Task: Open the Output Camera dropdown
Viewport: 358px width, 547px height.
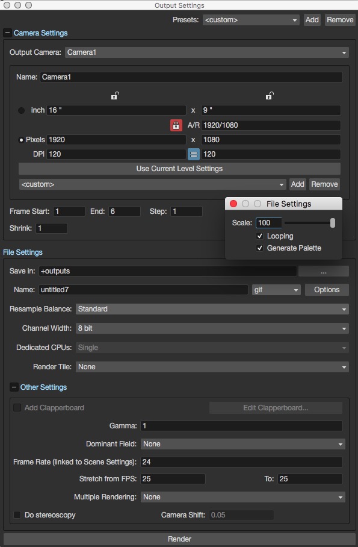Action: click(207, 52)
